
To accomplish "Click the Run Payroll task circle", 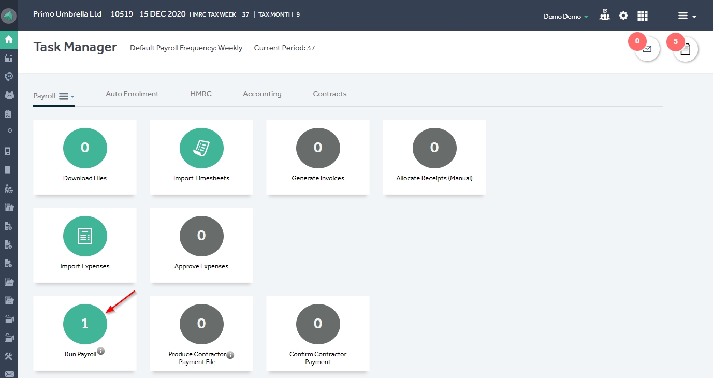I will point(85,324).
